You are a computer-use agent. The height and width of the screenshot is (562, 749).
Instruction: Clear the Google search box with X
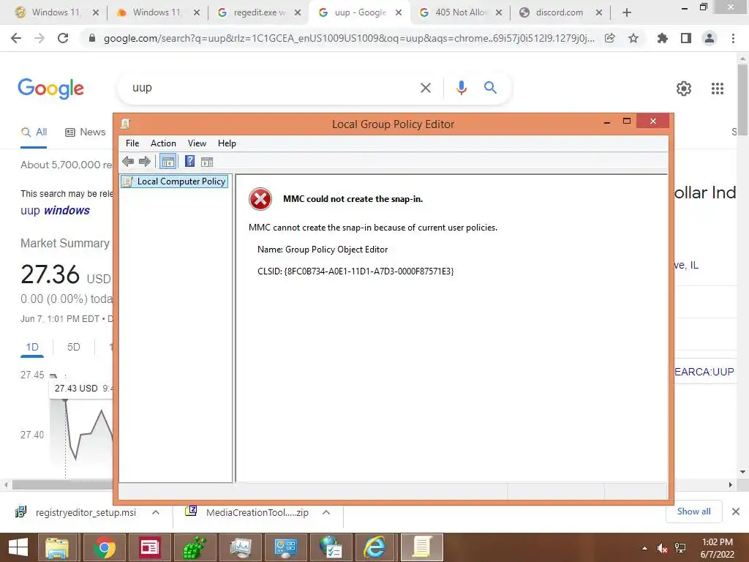pos(426,88)
